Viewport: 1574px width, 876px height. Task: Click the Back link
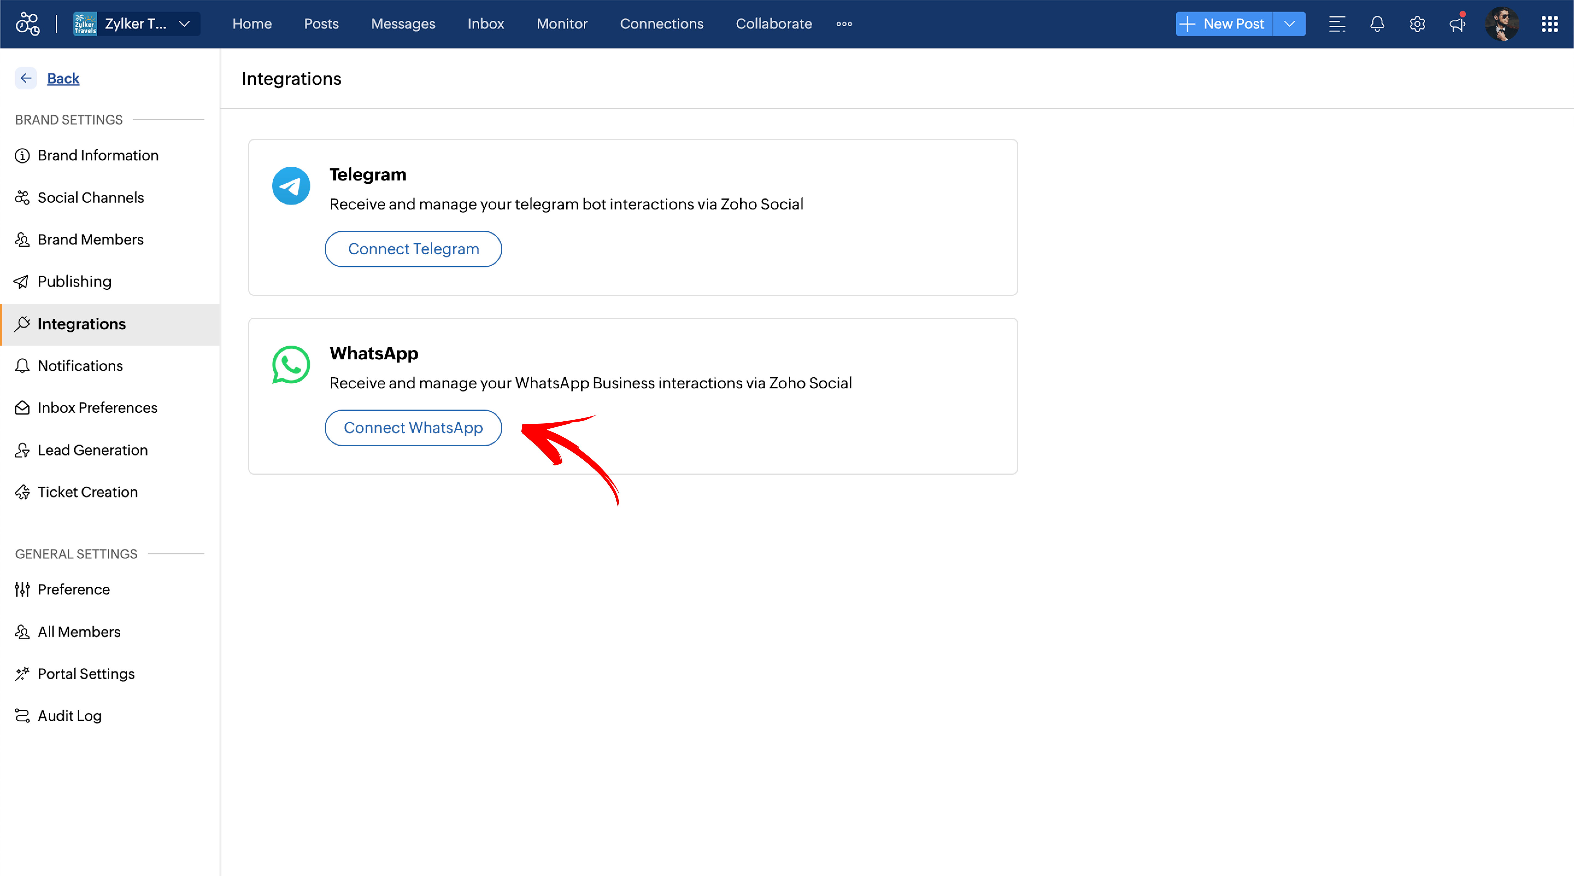pos(63,78)
